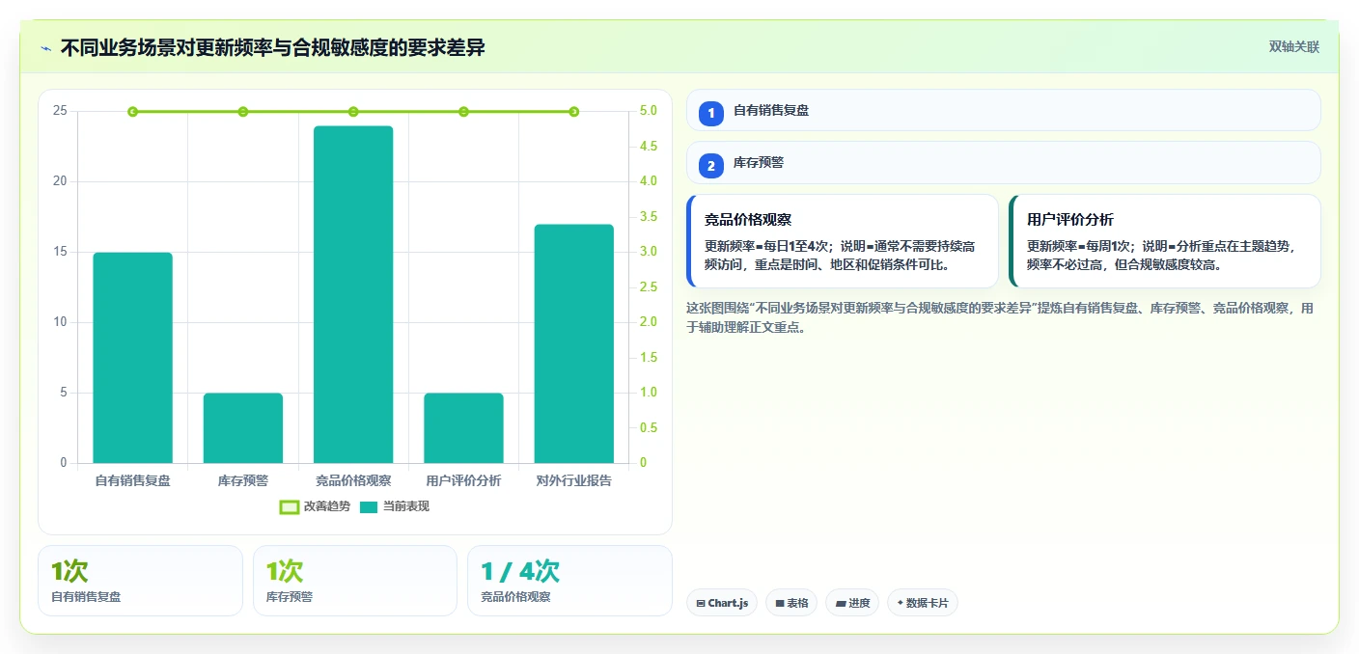Click the trend line point above 自有销售复盘
The height and width of the screenshot is (654, 1359).
(133, 112)
